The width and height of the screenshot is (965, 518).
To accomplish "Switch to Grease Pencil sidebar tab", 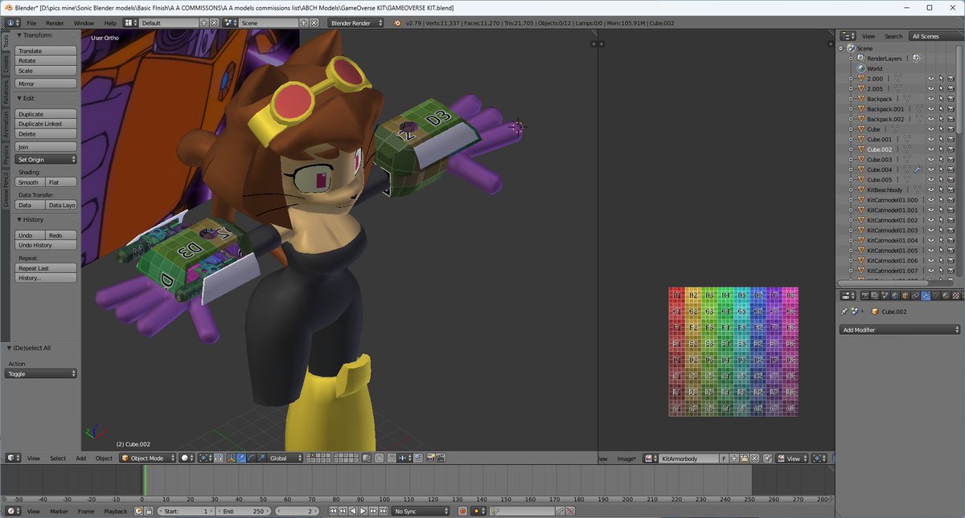I will point(6,190).
